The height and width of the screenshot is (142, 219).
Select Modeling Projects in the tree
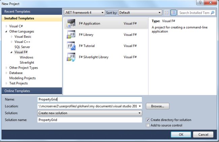[23, 78]
